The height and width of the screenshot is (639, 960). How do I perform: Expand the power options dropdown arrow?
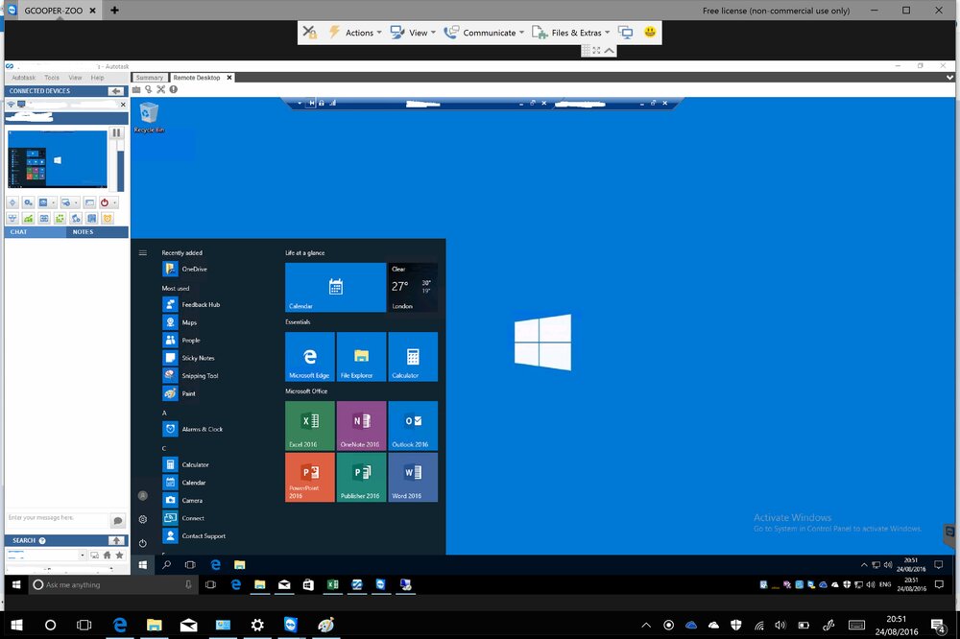[114, 202]
